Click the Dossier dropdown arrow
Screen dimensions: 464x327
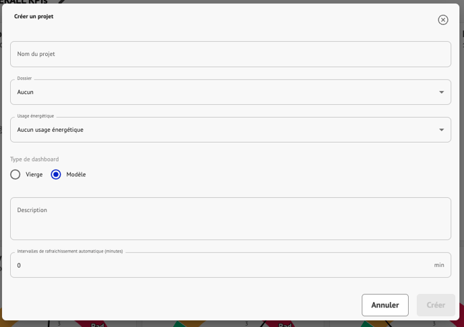(442, 92)
